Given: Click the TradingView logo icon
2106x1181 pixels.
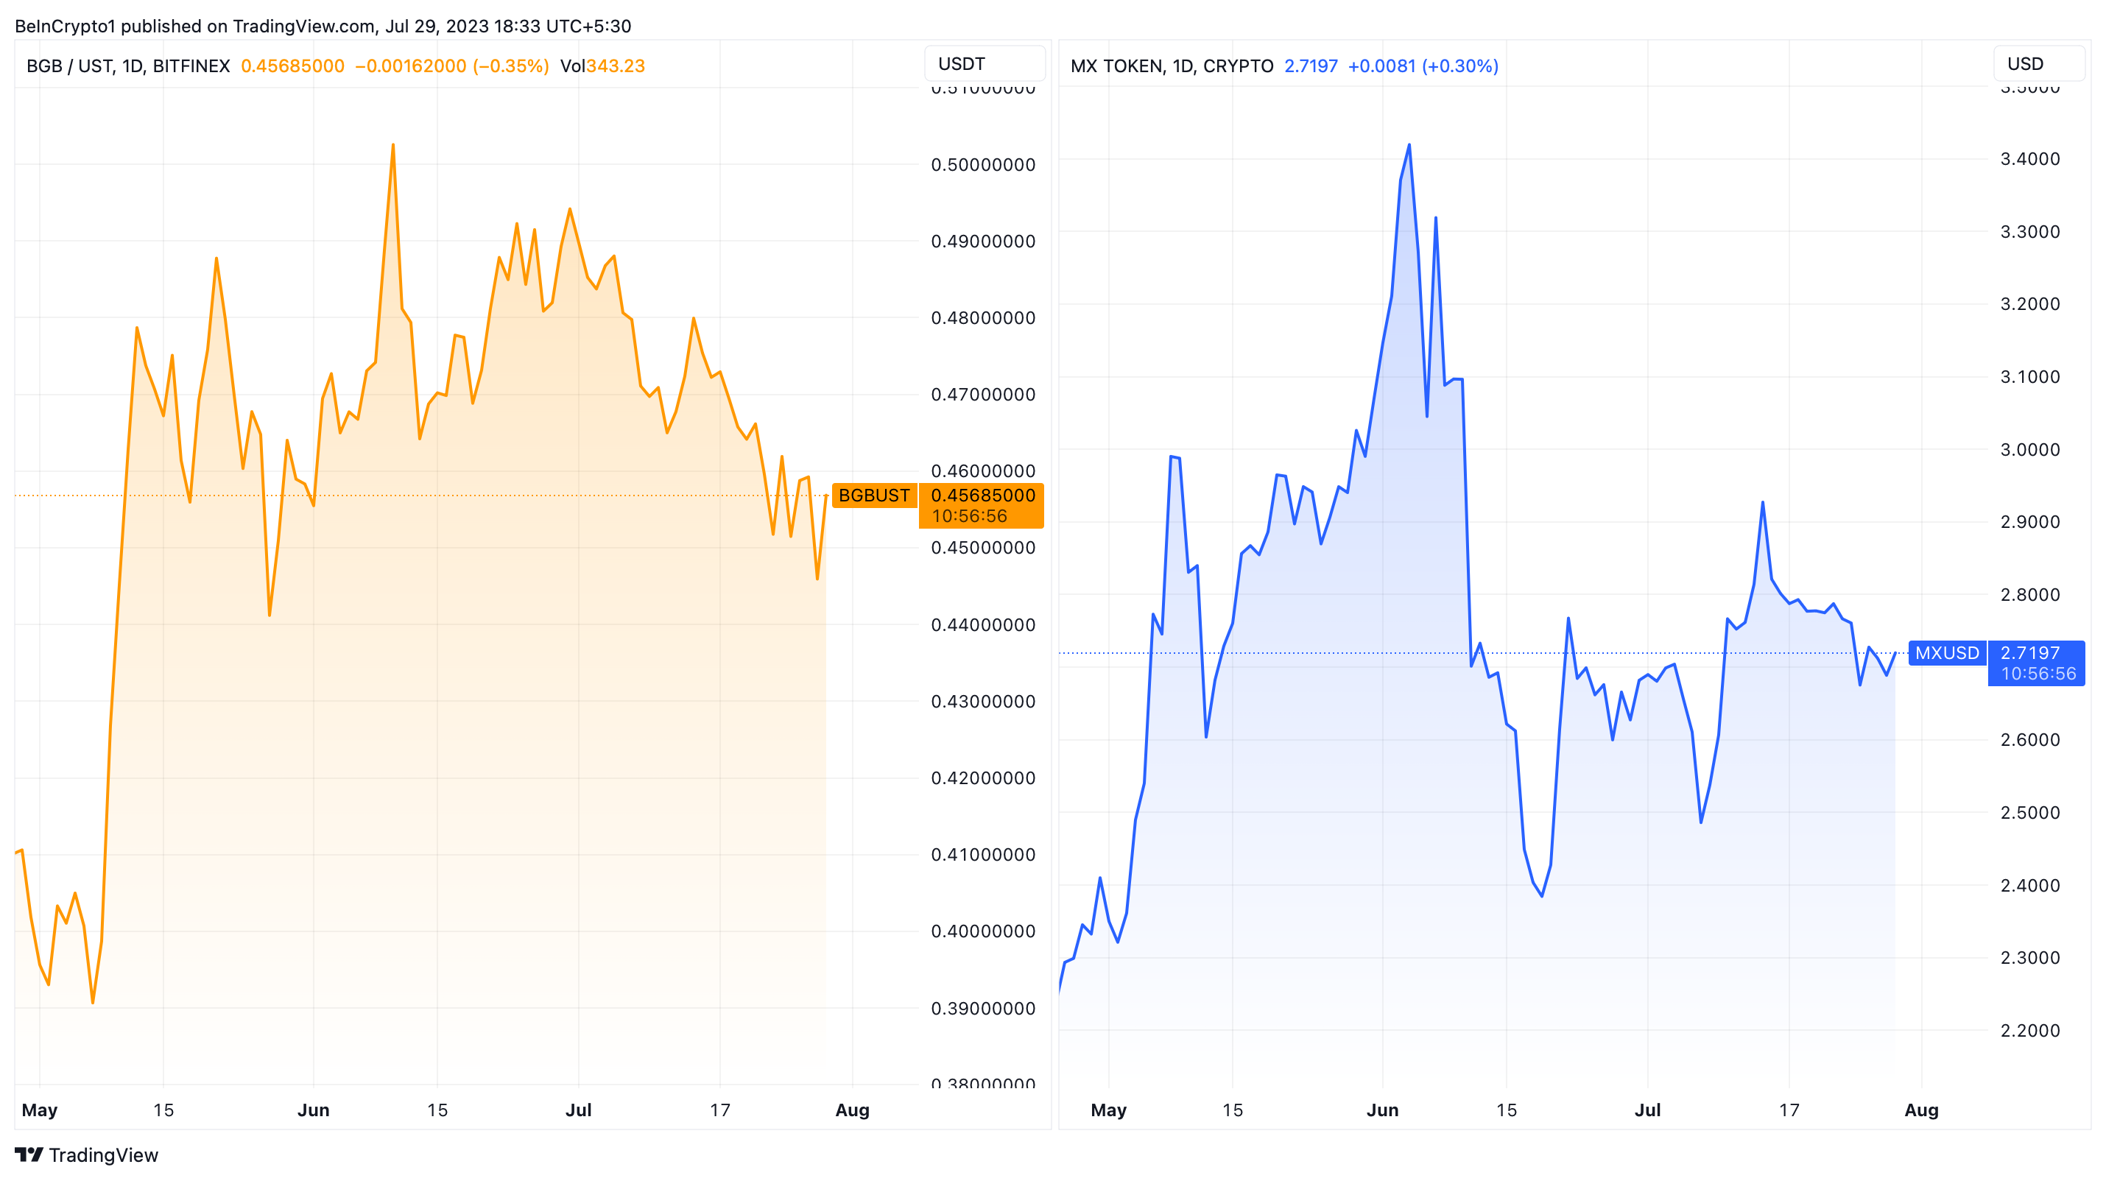Looking at the screenshot, I should click(29, 1154).
